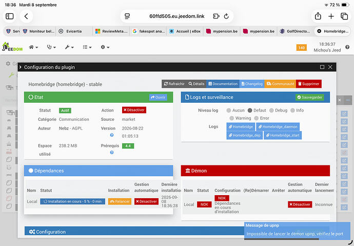Open the Communauté button

pyautogui.click(x=281, y=84)
